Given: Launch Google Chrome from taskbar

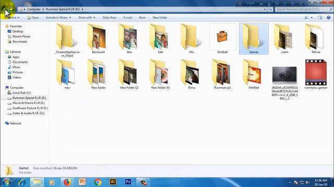Looking at the screenshot, I should pos(98,182).
